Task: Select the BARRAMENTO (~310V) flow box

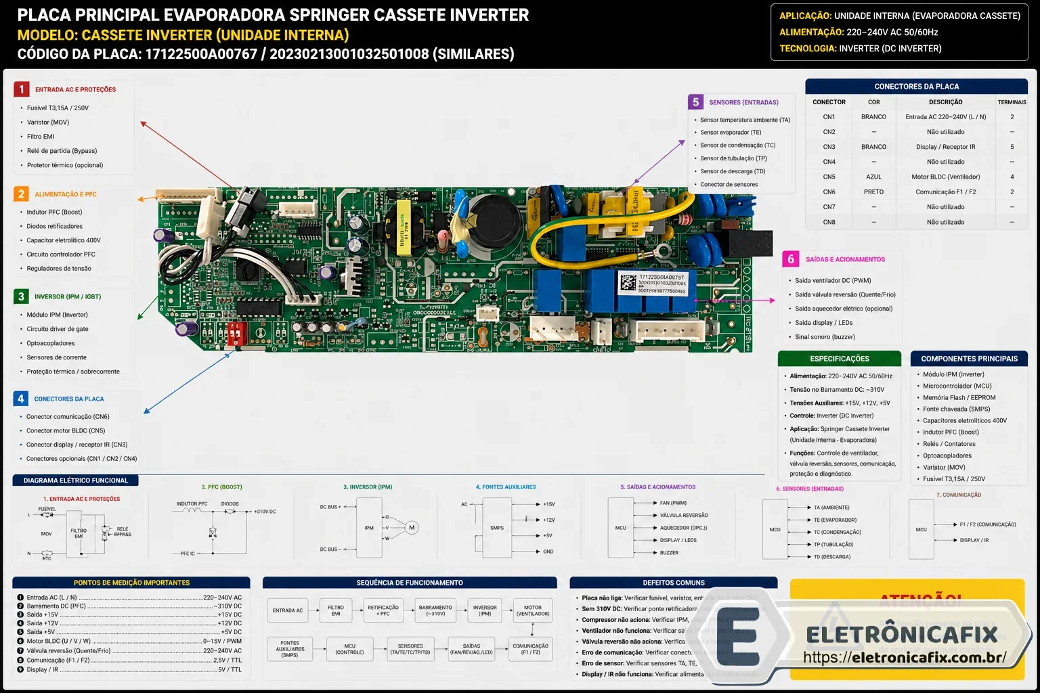Action: (x=435, y=610)
